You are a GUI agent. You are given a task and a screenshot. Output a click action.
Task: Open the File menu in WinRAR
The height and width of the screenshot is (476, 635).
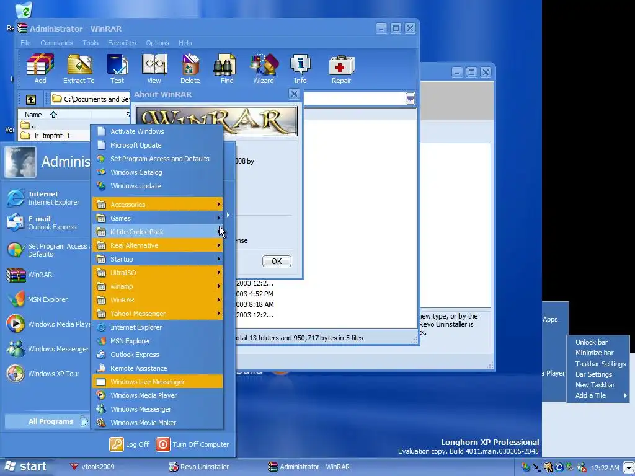click(x=25, y=43)
